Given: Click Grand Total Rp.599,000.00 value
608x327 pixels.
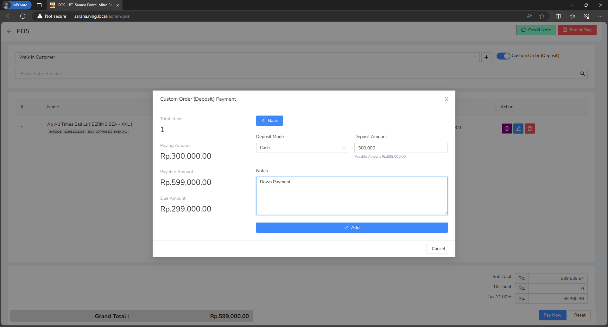Looking at the screenshot, I should 230,317.
